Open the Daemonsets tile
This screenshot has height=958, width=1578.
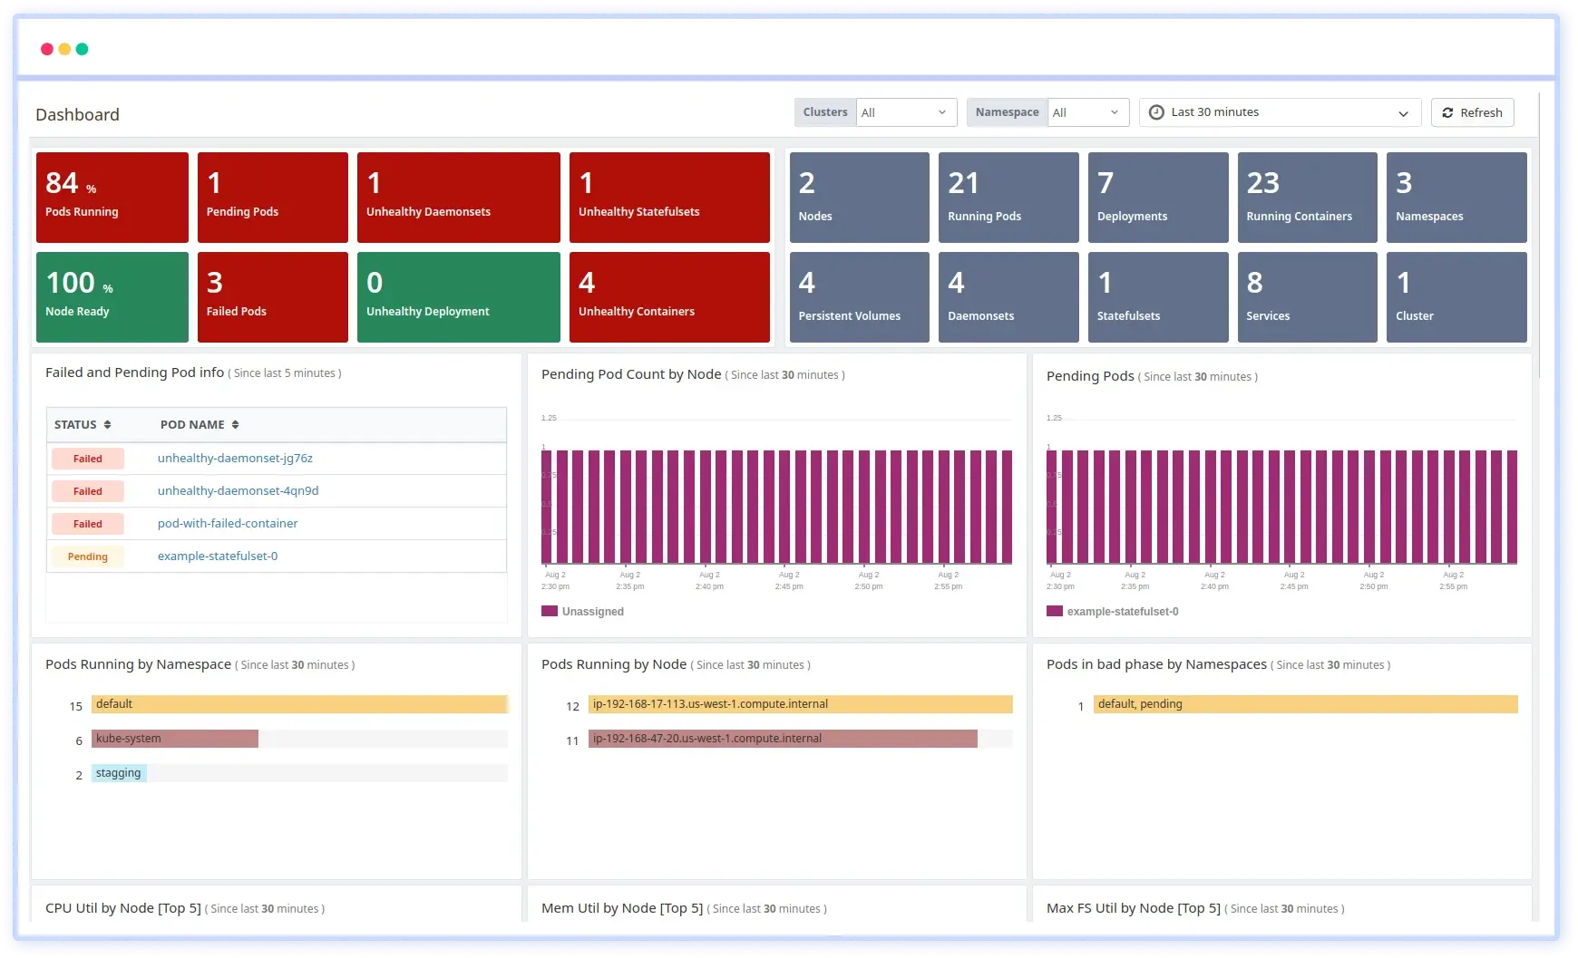tap(1008, 297)
